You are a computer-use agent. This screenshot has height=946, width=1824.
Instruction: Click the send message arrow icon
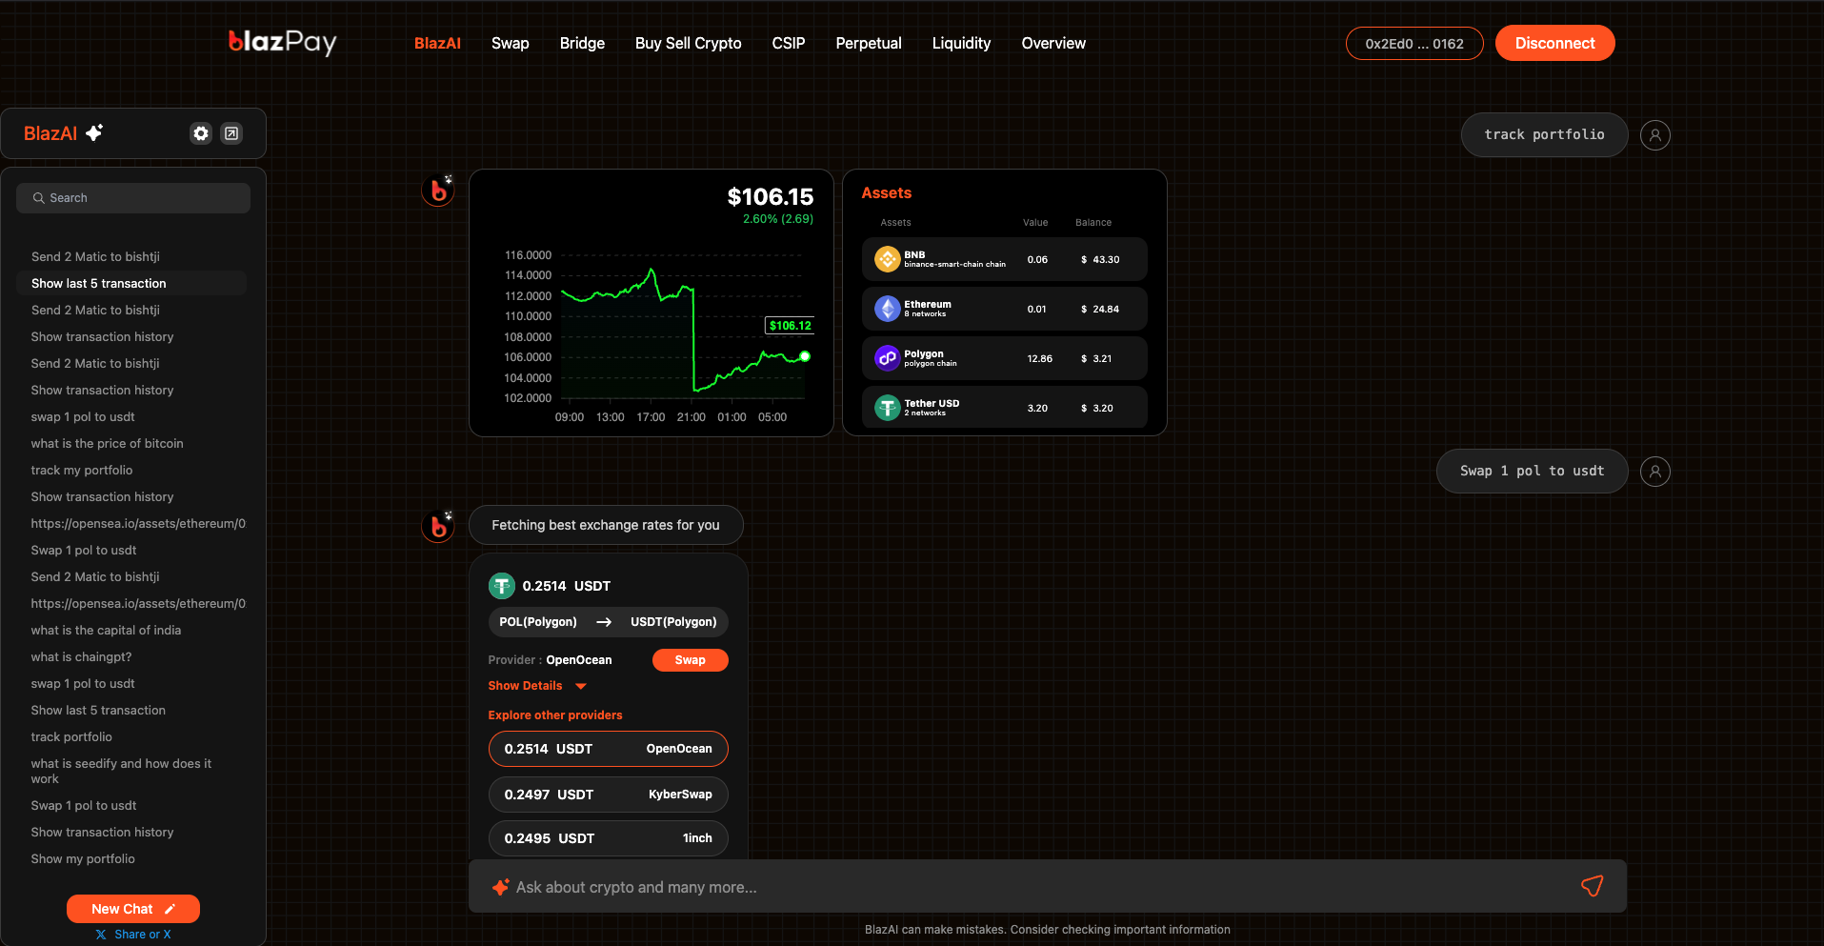point(1592,886)
